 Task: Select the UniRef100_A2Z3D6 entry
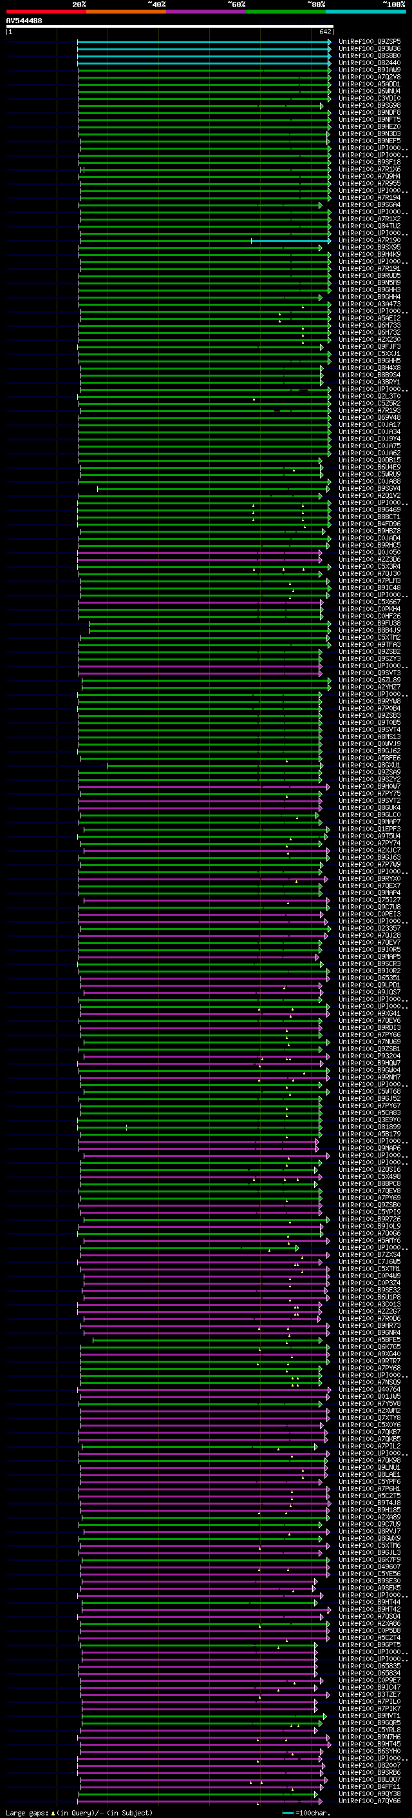(x=370, y=560)
